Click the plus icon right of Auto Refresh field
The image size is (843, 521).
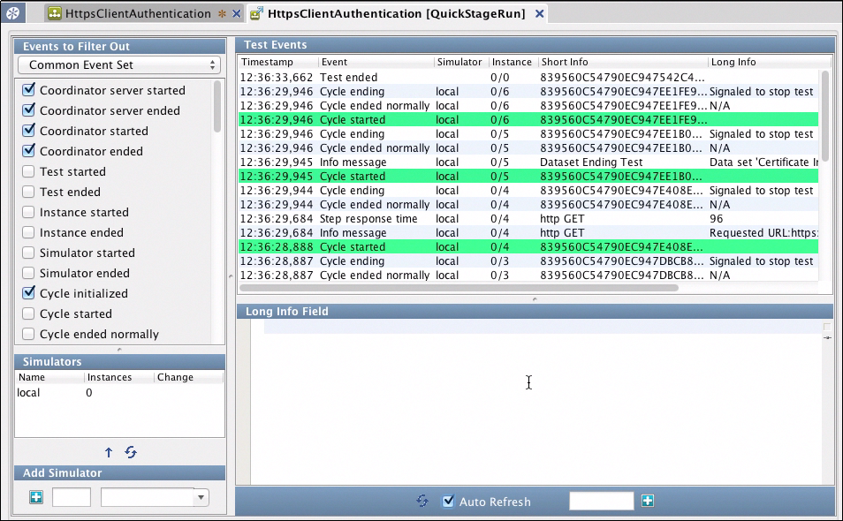coord(648,501)
